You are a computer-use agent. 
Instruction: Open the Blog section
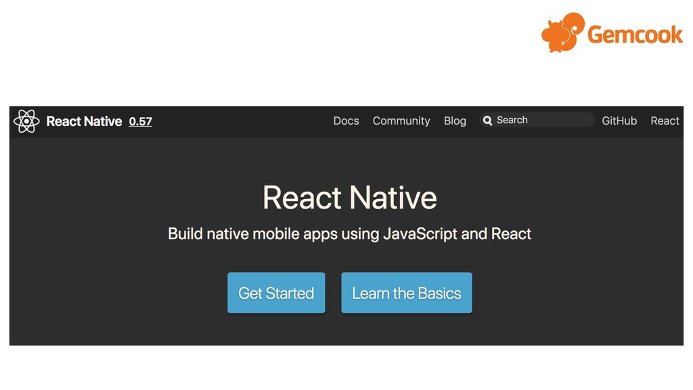pyautogui.click(x=455, y=121)
